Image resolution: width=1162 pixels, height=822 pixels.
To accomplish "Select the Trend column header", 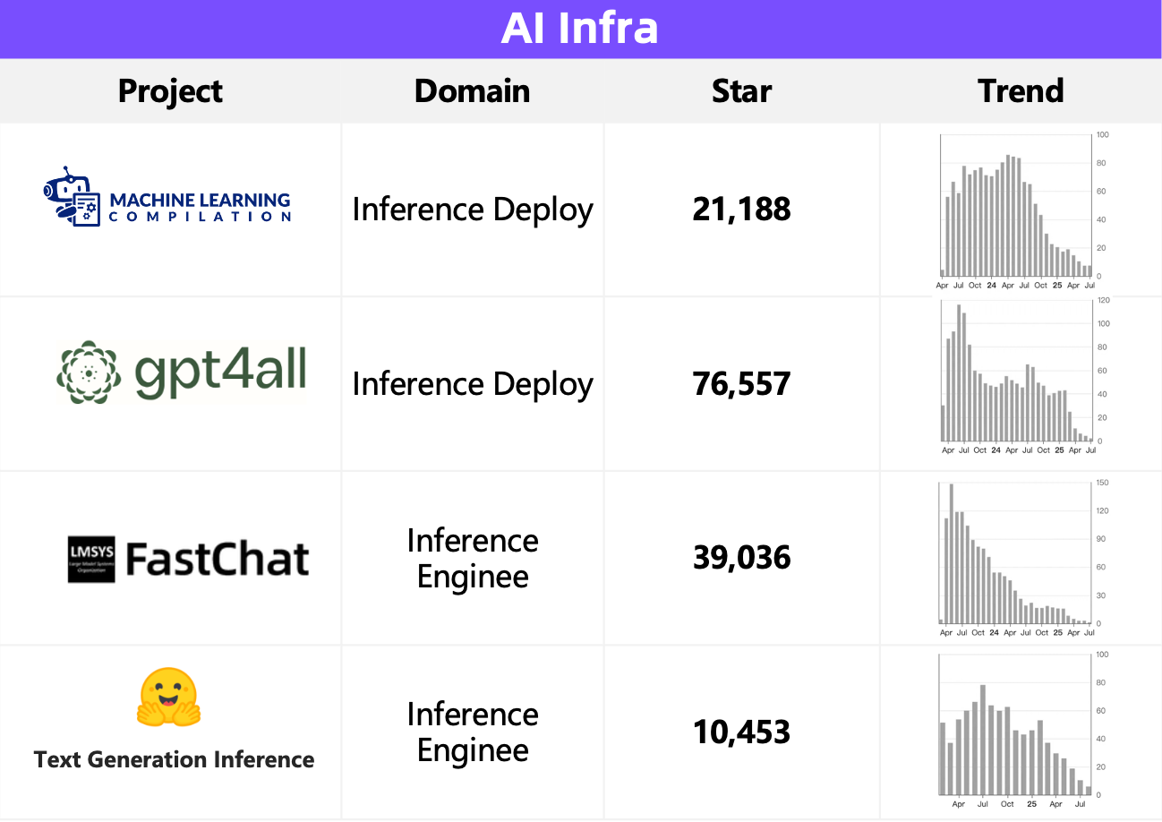I will tap(1021, 90).
